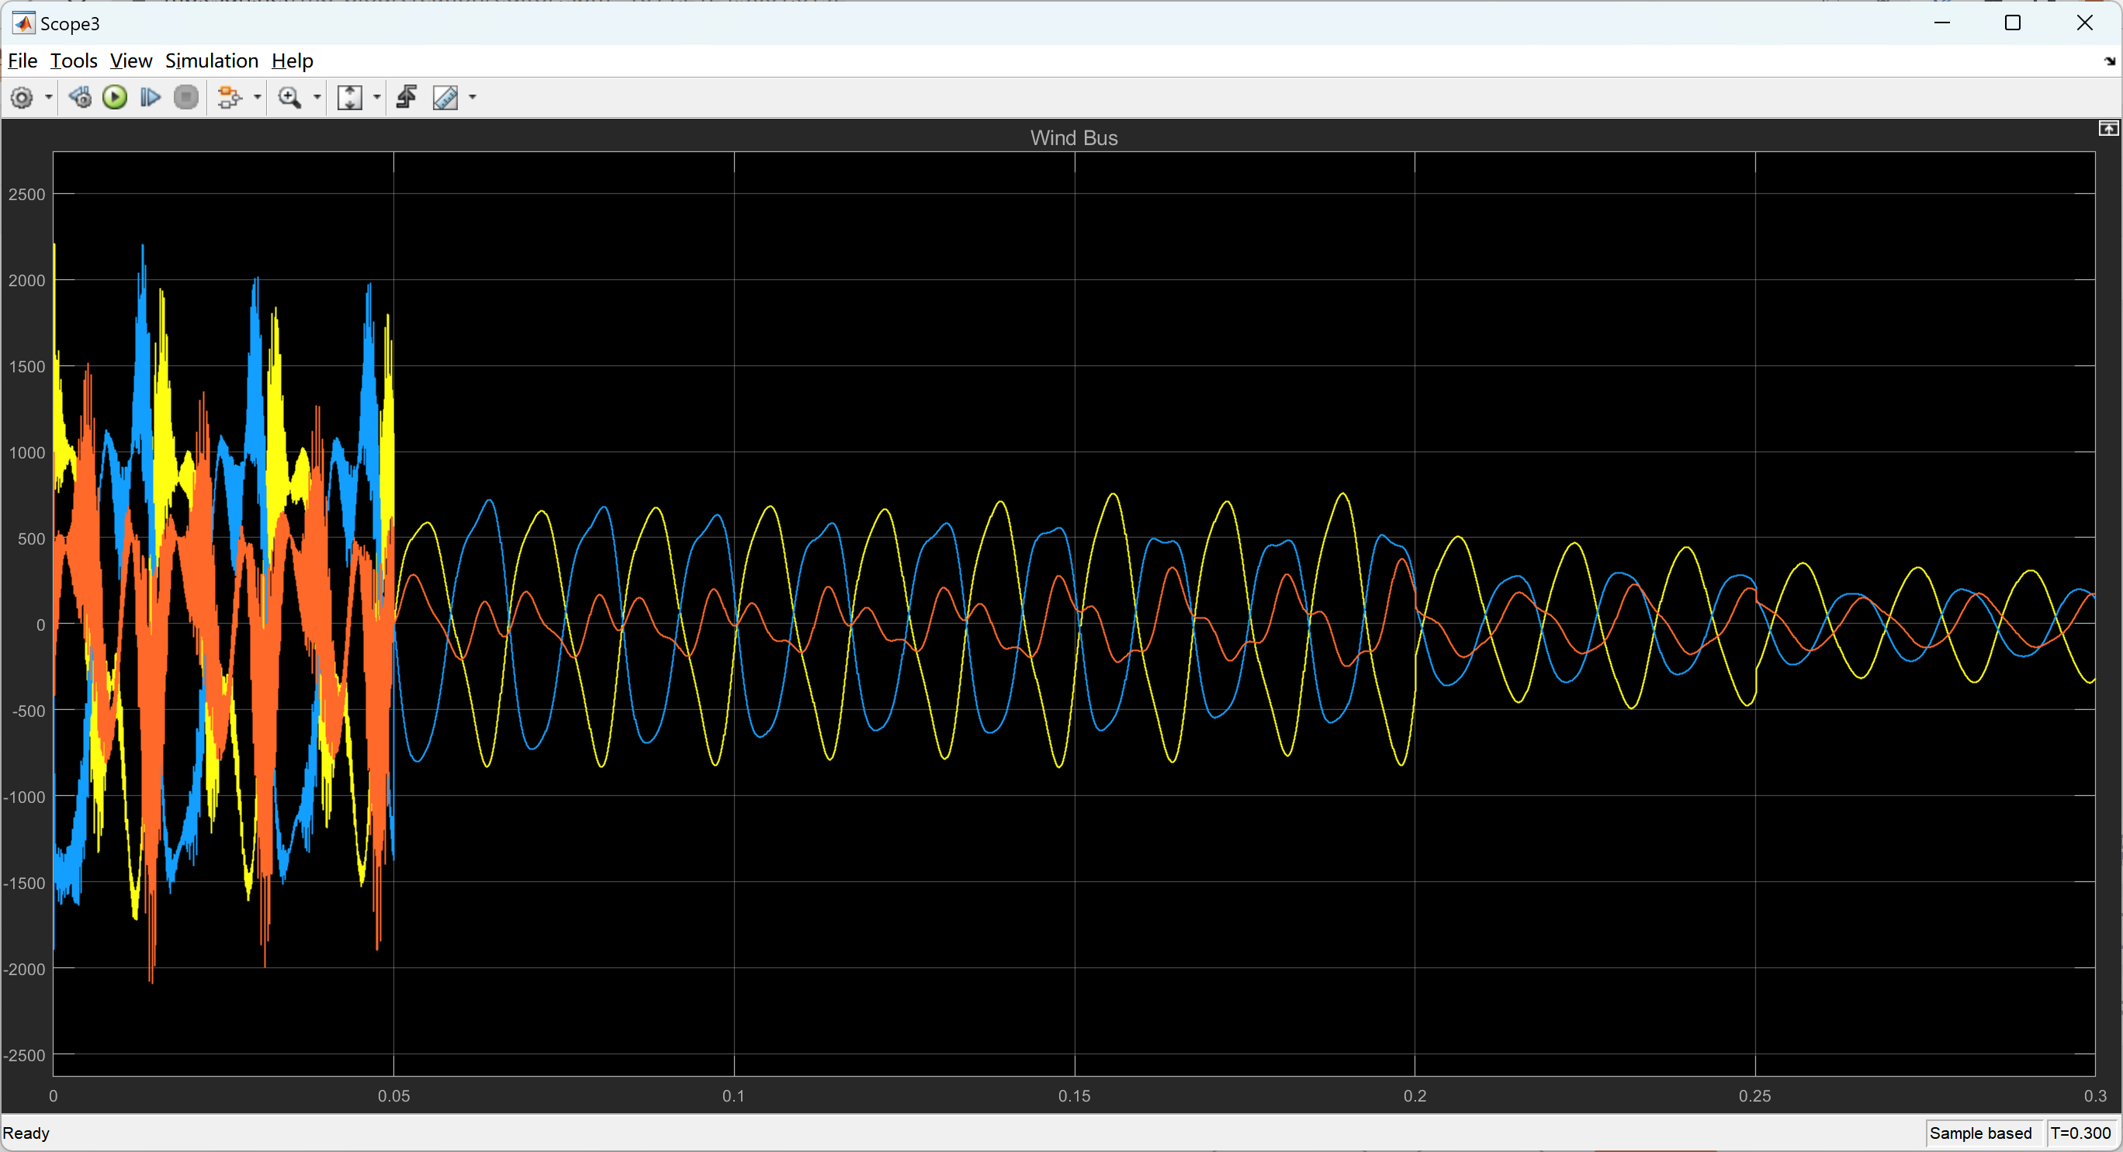Expand the gear configuration dropdown arrow
The width and height of the screenshot is (2123, 1152).
coord(49,97)
